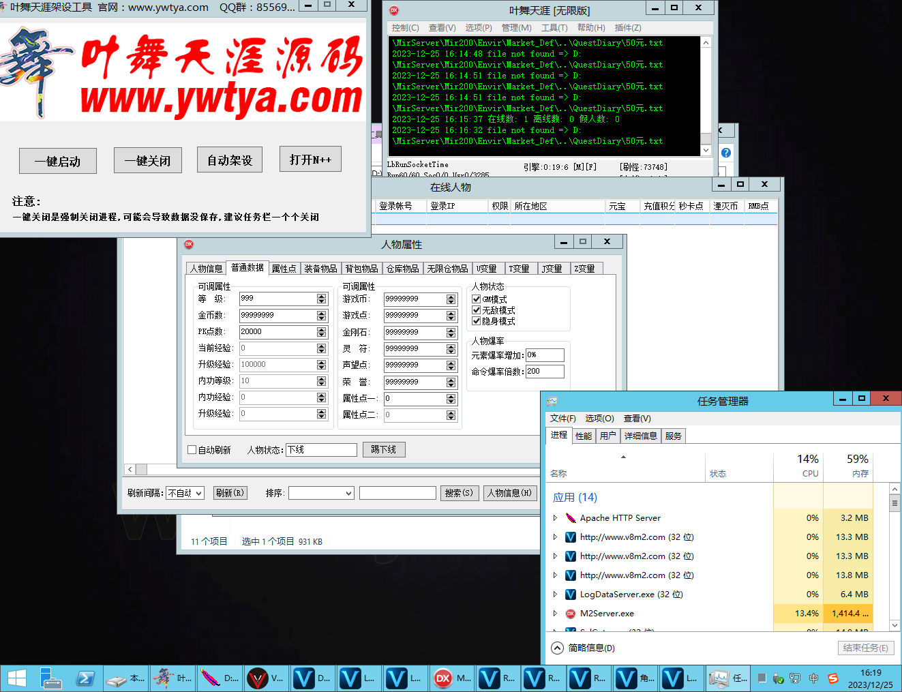Switch to the 服务 tab in Task Manager
The image size is (902, 692).
(x=674, y=436)
